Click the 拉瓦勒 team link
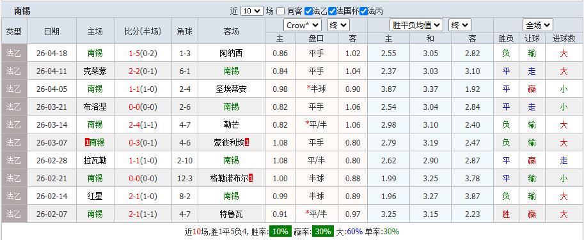Image resolution: width=584 pixels, height=240 pixels. click(x=95, y=160)
